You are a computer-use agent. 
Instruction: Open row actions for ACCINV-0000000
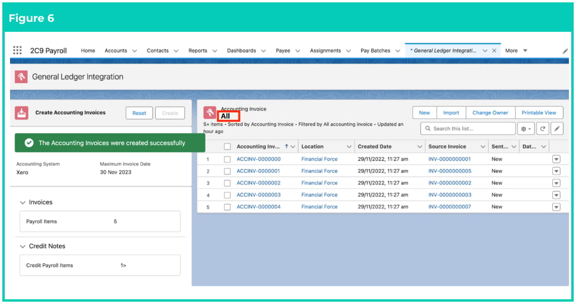556,159
